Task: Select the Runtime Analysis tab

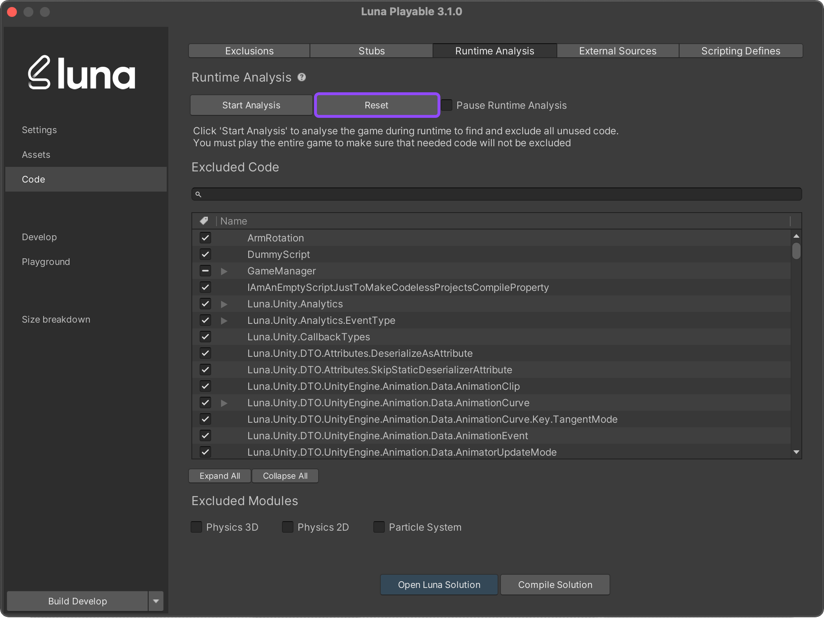Action: click(495, 51)
